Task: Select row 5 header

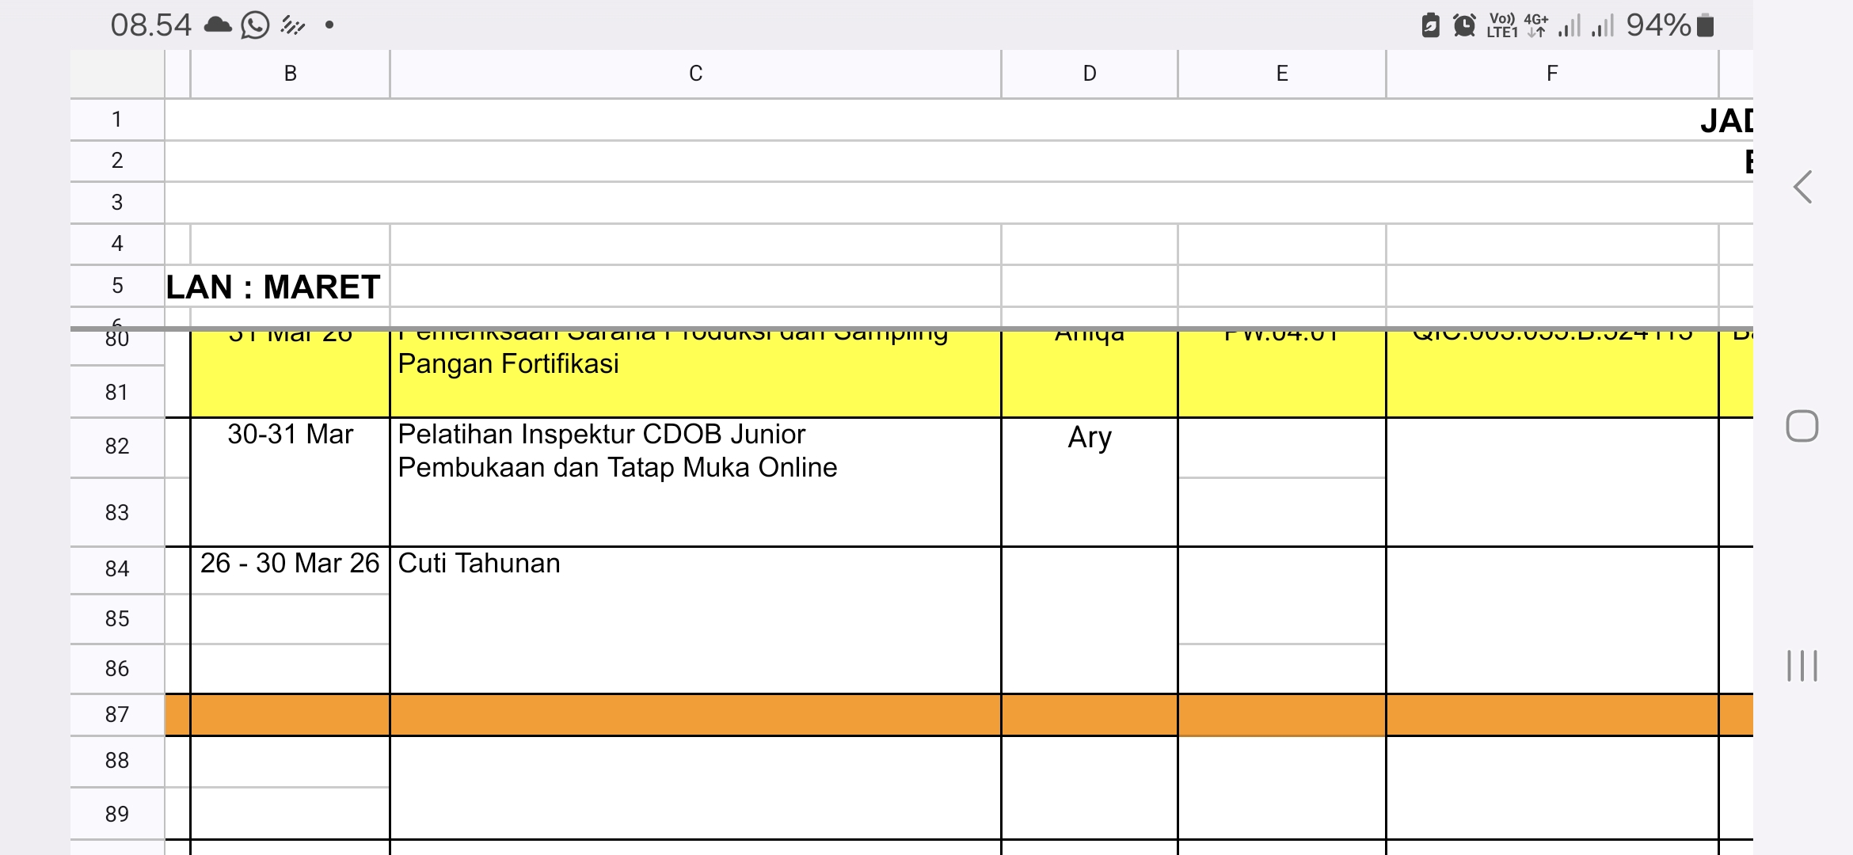Action: pos(117,285)
